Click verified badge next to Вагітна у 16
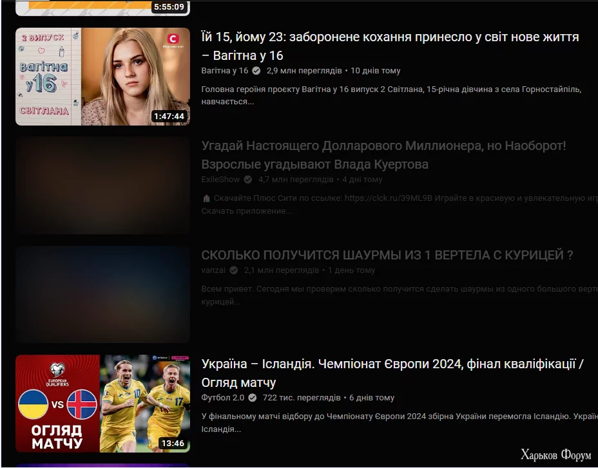Screen dimensions: 598x468 pos(256,71)
